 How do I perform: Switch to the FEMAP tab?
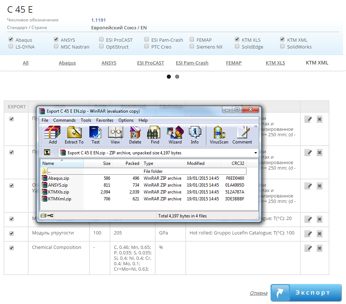(x=234, y=63)
